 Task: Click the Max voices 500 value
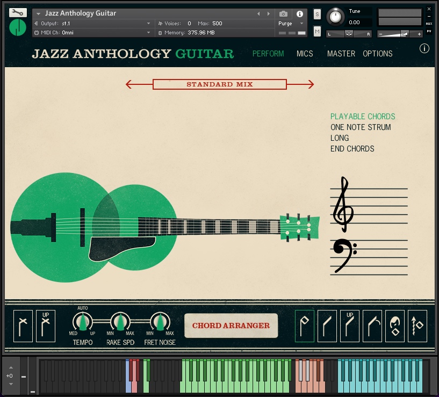pos(217,24)
